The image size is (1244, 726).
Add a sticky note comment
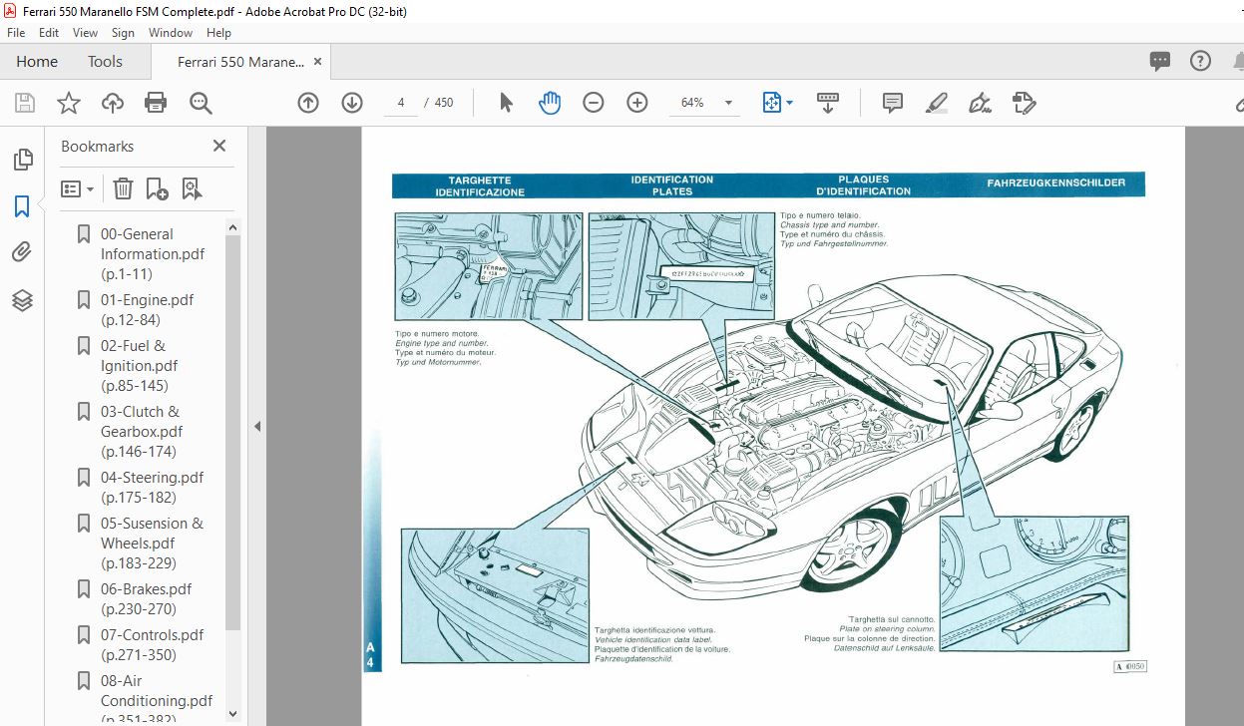[893, 103]
